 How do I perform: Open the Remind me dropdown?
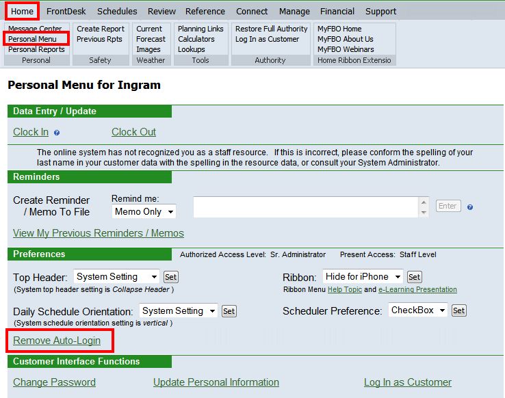pos(144,212)
